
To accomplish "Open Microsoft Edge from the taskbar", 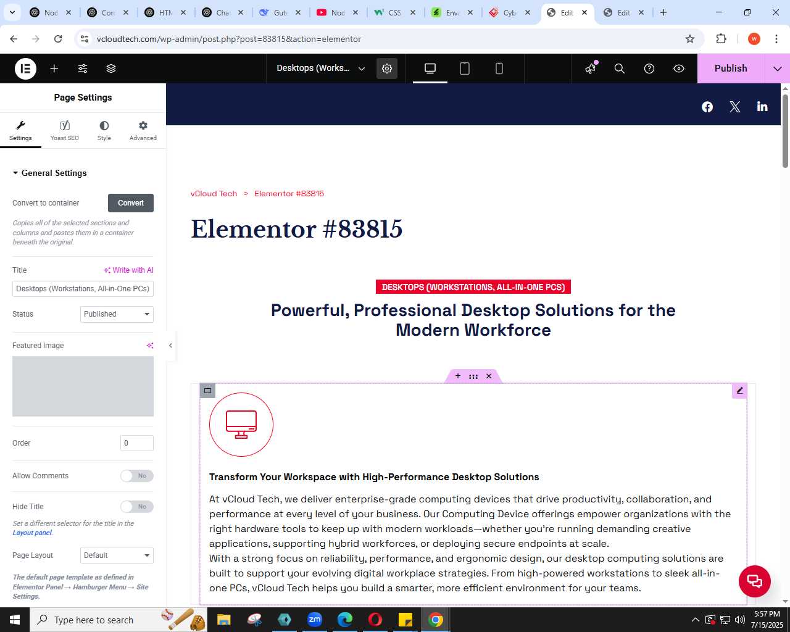I will (x=345, y=620).
